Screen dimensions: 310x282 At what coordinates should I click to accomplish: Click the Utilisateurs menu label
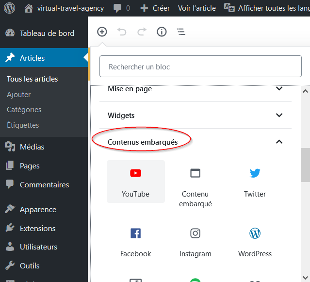(x=38, y=247)
